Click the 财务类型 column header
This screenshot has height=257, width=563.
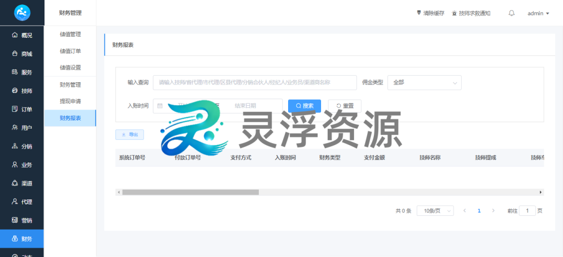coord(330,157)
